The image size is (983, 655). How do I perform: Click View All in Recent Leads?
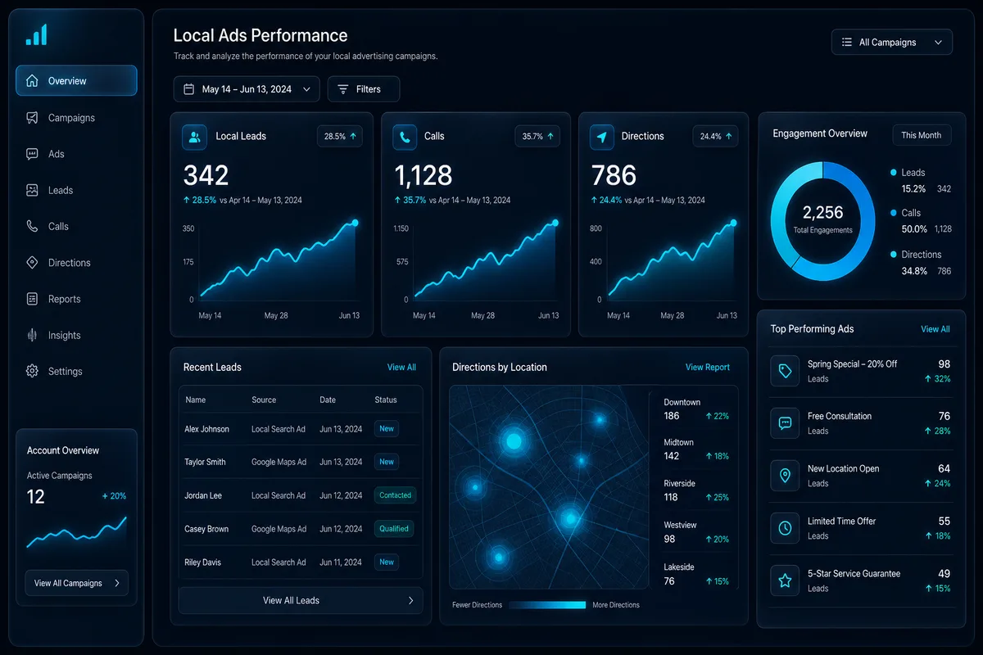click(401, 368)
